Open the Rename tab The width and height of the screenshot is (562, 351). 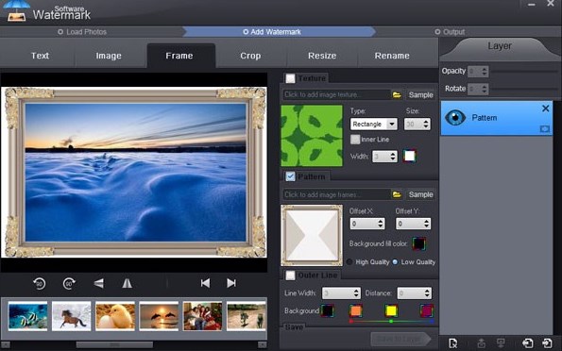click(392, 56)
